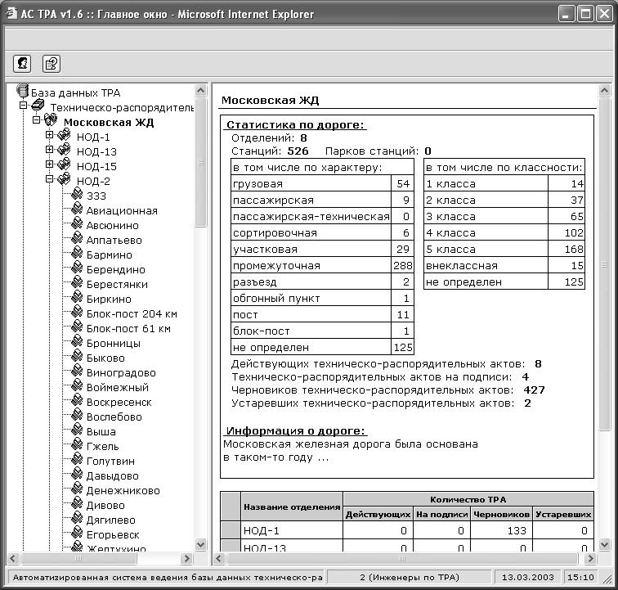Click the icon next to НОД-1
The width and height of the screenshot is (618, 590).
click(x=64, y=135)
